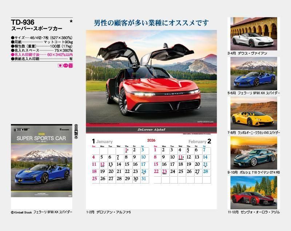Select January 25 Sunday date
Image resolution: width=291 pixels, height=231 pixels.
click(95, 179)
